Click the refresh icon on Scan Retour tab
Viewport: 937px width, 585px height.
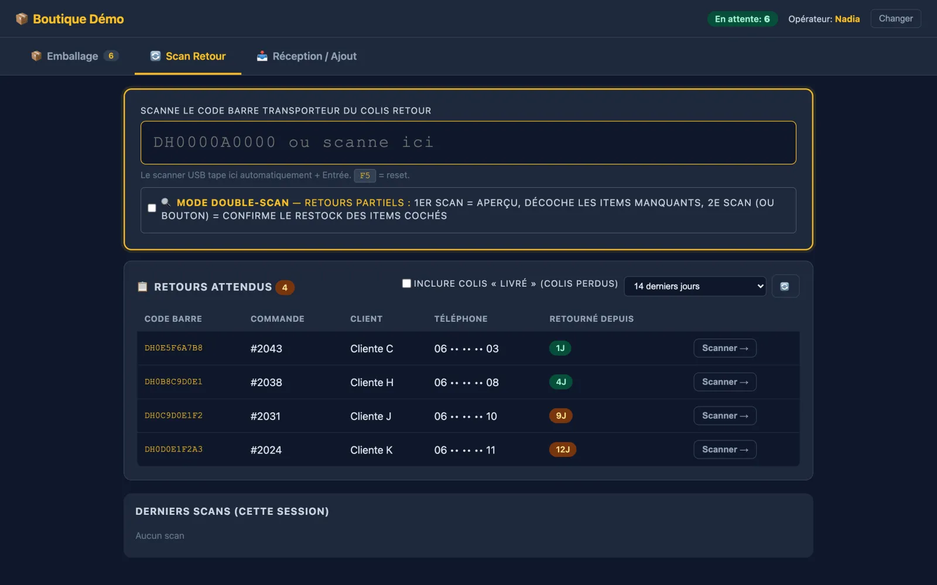(x=155, y=56)
